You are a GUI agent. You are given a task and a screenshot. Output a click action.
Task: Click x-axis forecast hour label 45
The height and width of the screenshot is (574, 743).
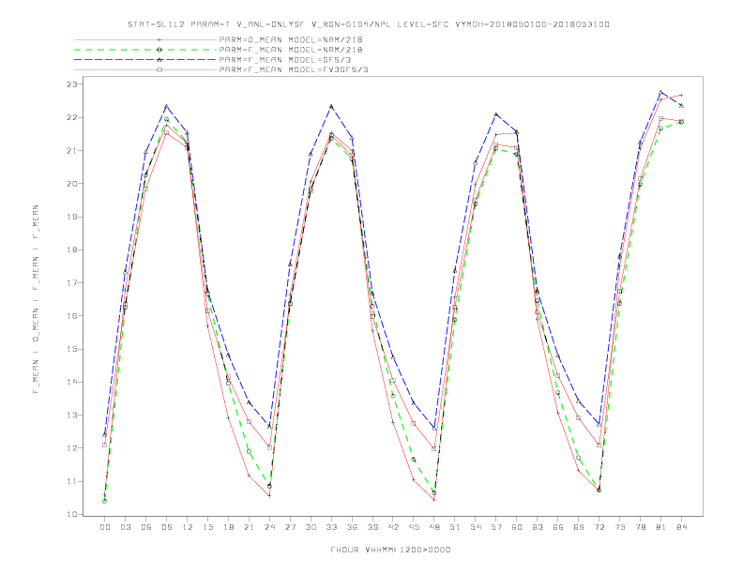click(414, 527)
